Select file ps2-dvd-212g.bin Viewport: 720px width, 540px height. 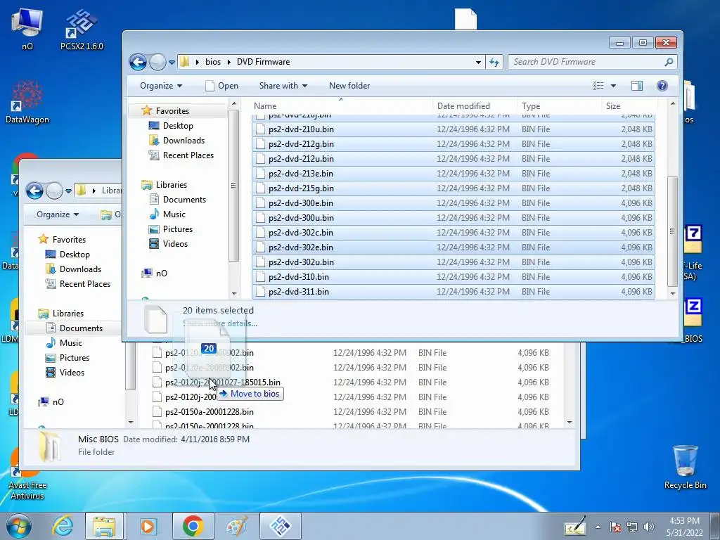454,144
